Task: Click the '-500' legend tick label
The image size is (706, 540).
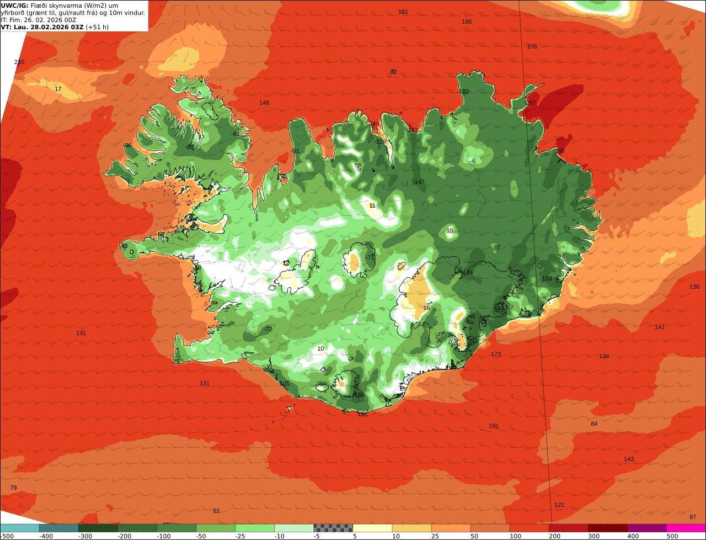Action: click(7, 536)
